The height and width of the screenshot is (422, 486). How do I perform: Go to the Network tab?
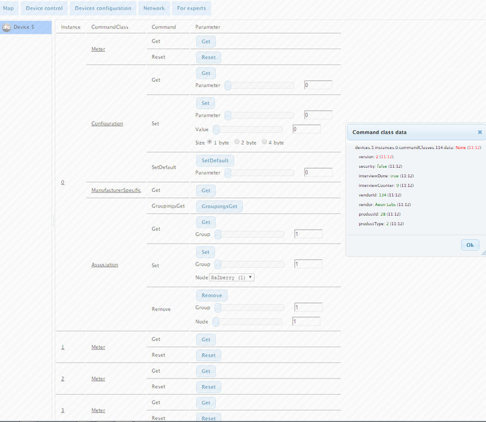[154, 8]
